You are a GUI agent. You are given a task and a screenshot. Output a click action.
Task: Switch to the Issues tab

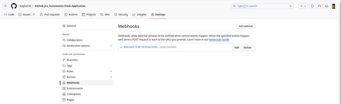(27, 15)
